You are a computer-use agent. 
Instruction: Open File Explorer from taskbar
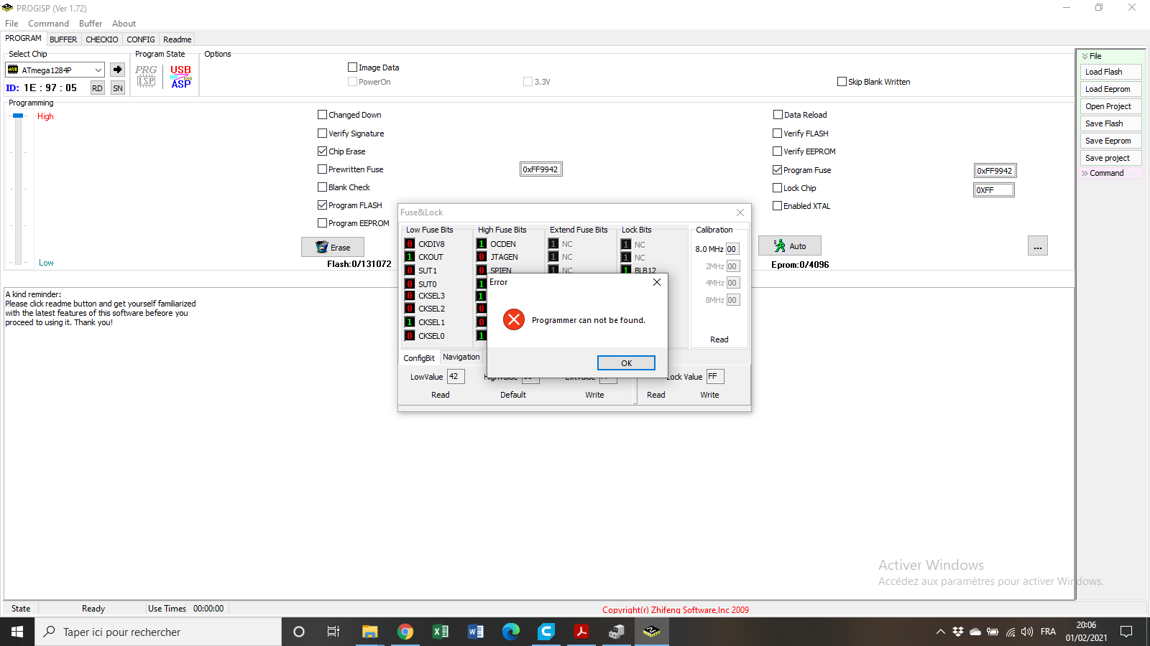click(x=369, y=632)
